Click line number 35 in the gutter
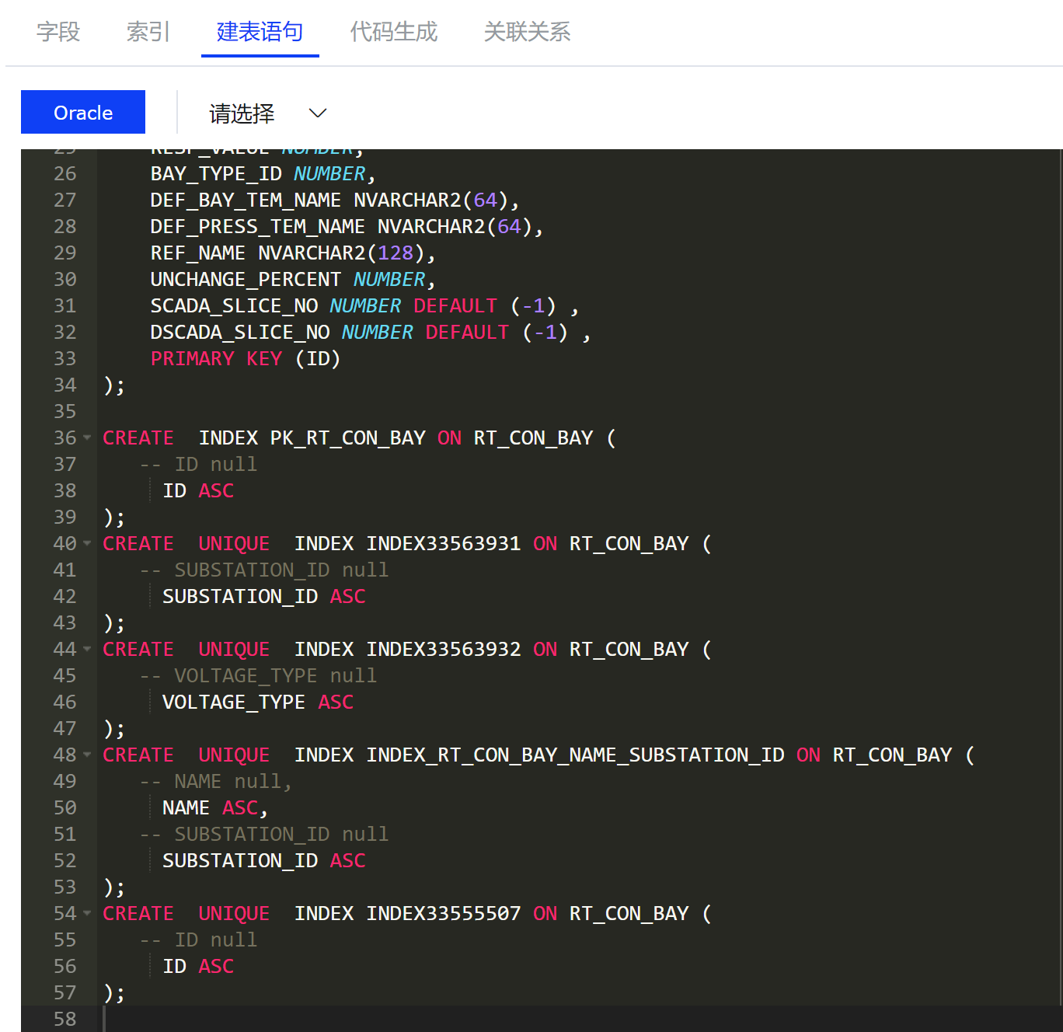 pyautogui.click(x=65, y=412)
